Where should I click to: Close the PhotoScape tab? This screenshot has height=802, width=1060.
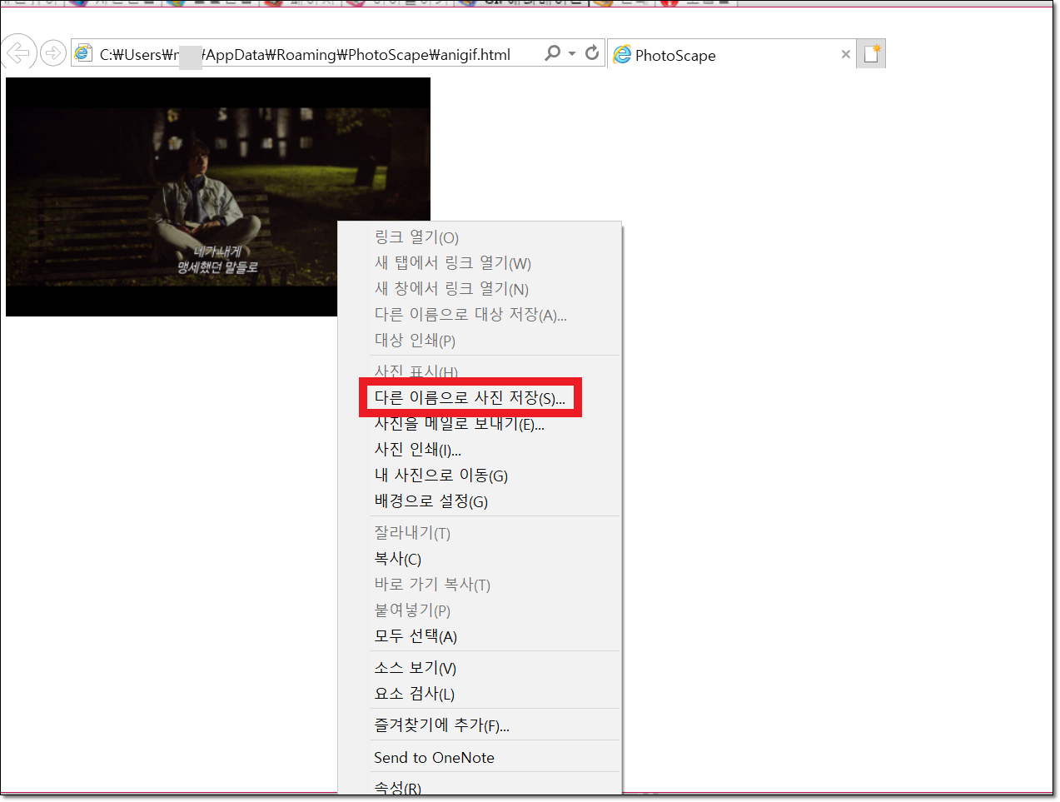click(846, 54)
